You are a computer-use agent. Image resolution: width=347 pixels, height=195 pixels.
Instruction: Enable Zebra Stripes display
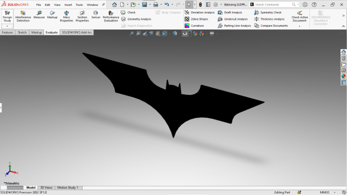coord(196,19)
